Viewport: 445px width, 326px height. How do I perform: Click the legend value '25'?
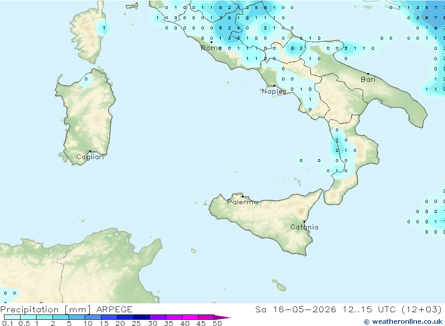pos(136,323)
